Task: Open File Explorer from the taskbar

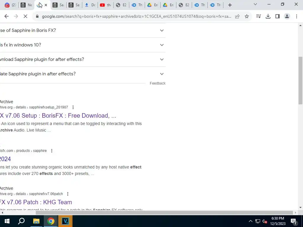Action: click(36, 221)
